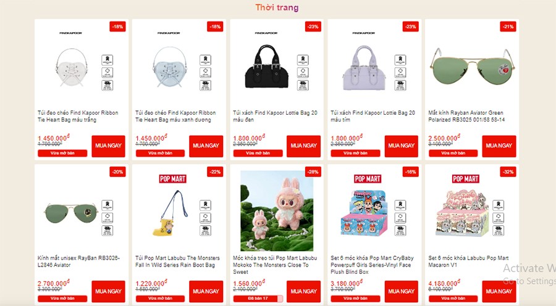Open Set 6 móc khóa CryBaby Powerpuff Girls link
This screenshot has height=306, width=556.
click(x=371, y=265)
